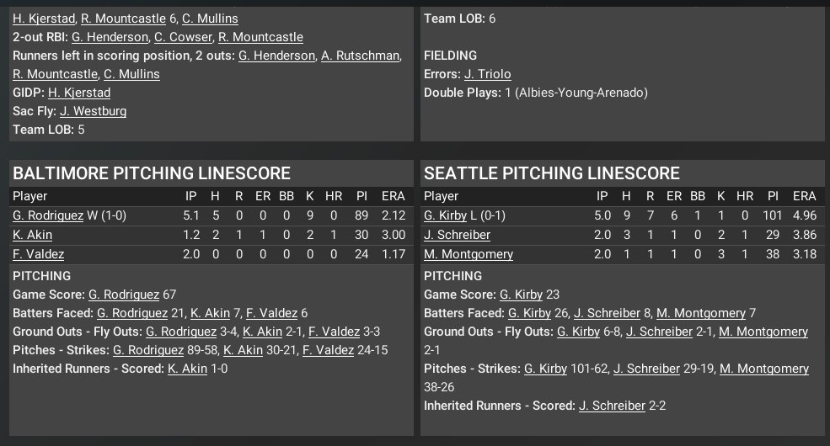The height and width of the screenshot is (446, 830).
Task: Open C. Cowser in 2-out RBI line
Action: click(182, 37)
